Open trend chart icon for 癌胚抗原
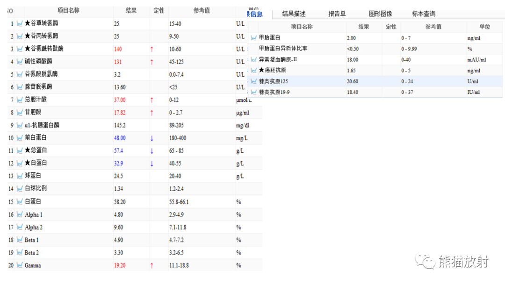This screenshot has width=505, height=284. pos(254,70)
